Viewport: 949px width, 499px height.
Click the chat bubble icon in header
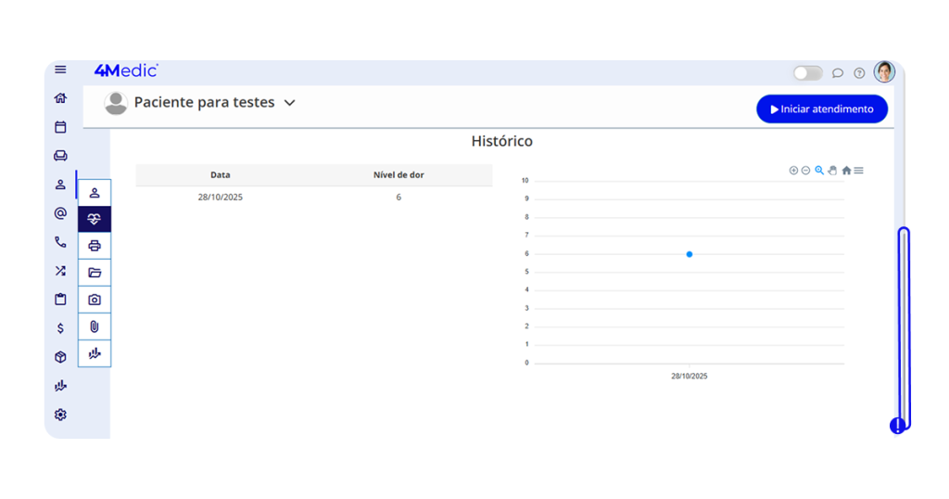838,73
